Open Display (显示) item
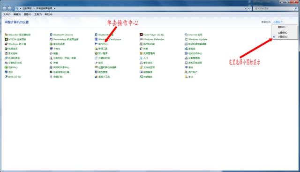Screen dimensions: 300x172 point(9,72)
